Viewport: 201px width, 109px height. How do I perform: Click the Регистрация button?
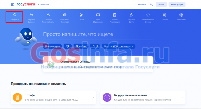click(x=177, y=5)
